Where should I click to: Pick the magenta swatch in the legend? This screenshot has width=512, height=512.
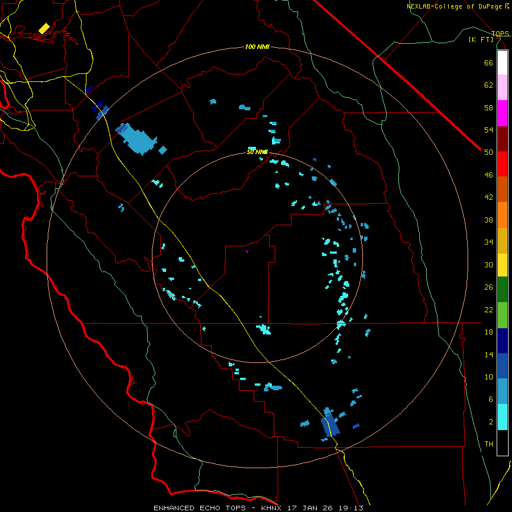(x=502, y=113)
